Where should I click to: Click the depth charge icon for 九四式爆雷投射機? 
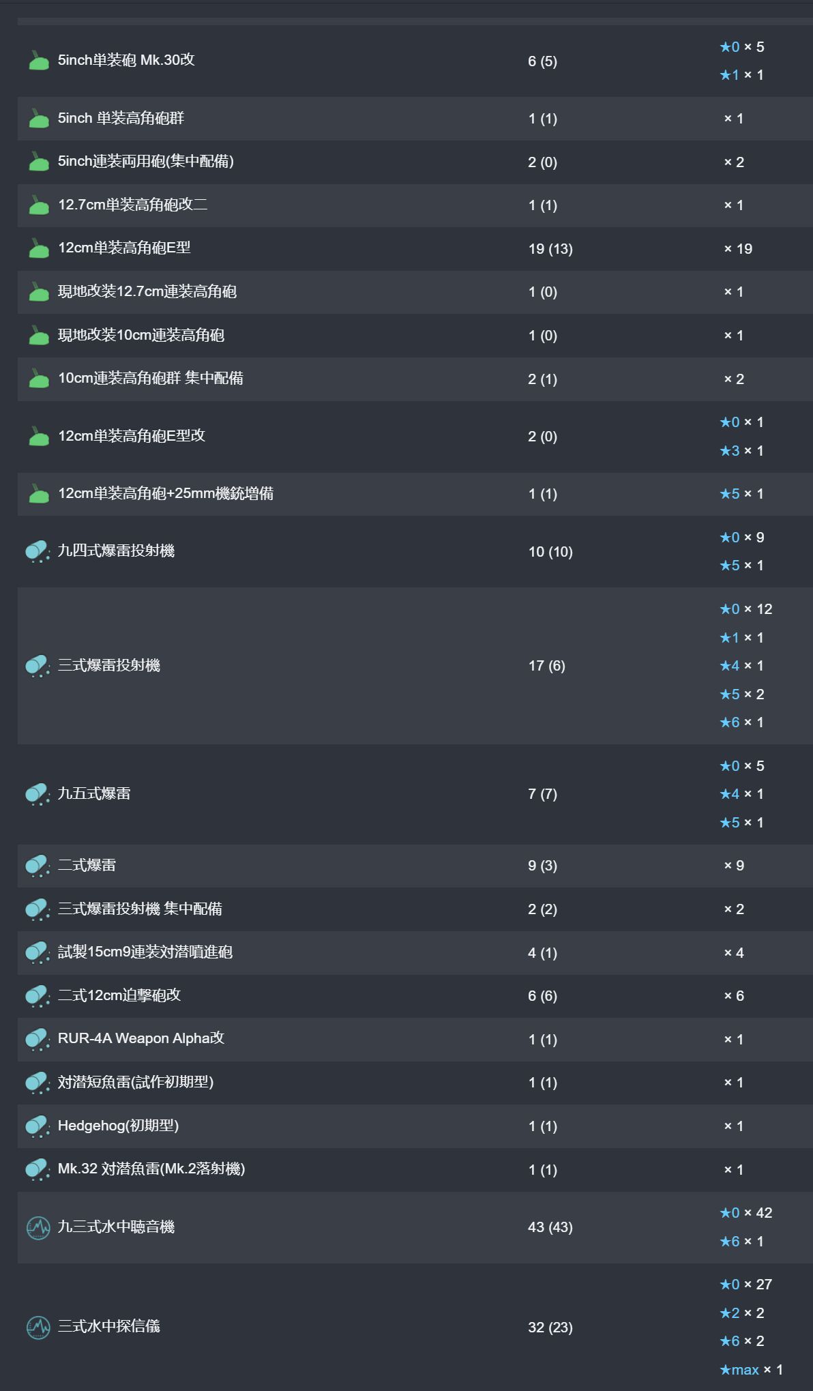(x=38, y=551)
